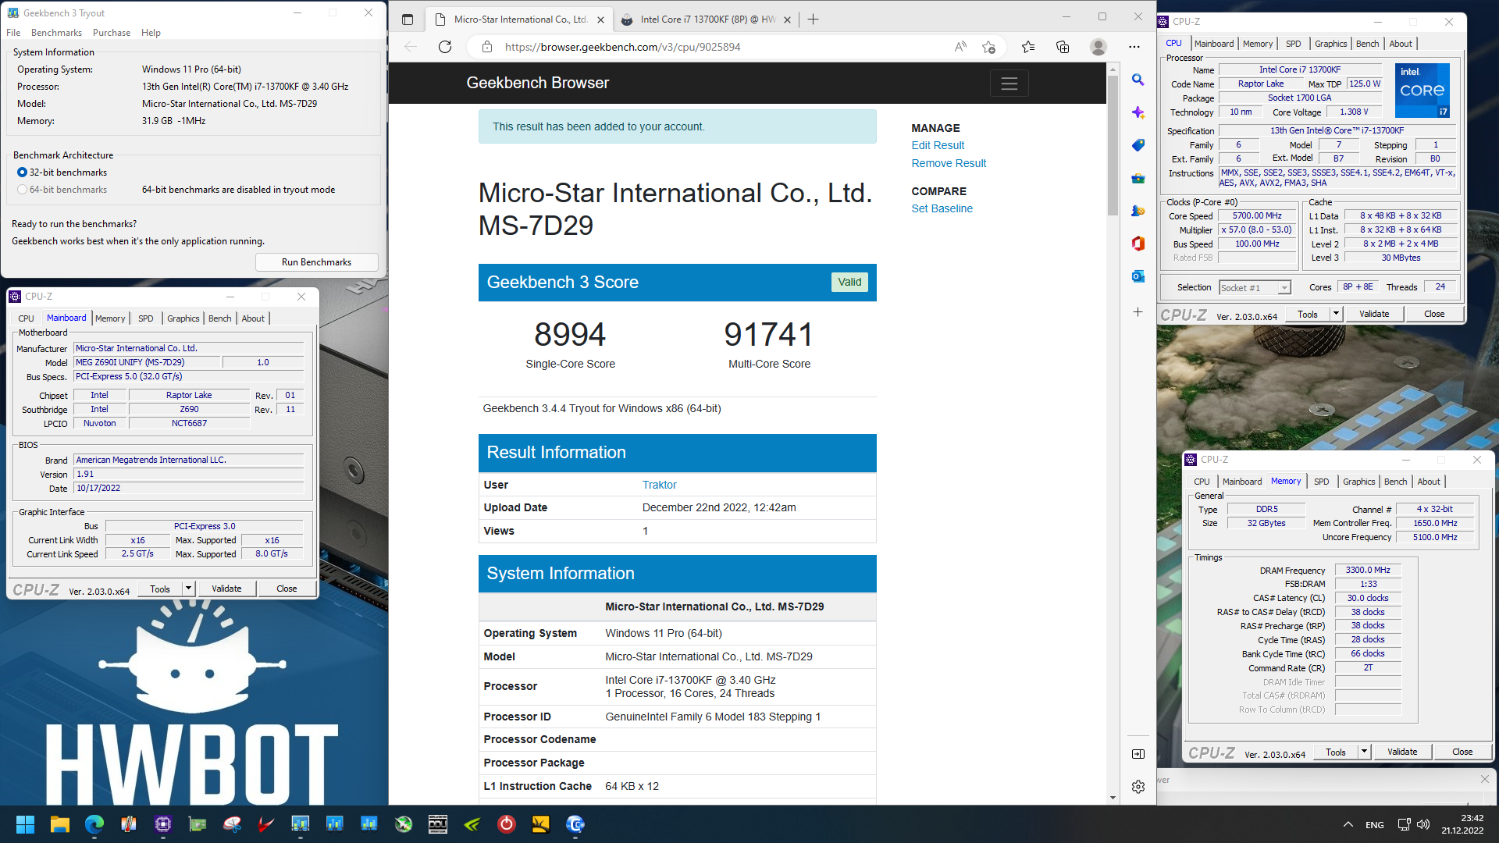Open the Purchase menu in Geekbench

pyautogui.click(x=112, y=33)
